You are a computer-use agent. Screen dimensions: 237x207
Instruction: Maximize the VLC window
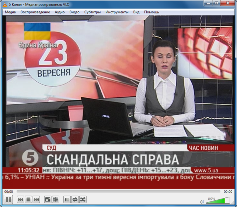pyautogui.click(x=216, y=3)
